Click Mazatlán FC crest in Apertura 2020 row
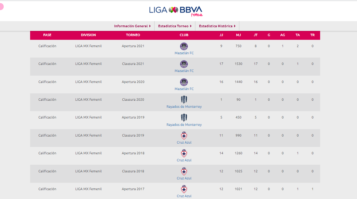The image size is (357, 199). pyautogui.click(x=184, y=82)
